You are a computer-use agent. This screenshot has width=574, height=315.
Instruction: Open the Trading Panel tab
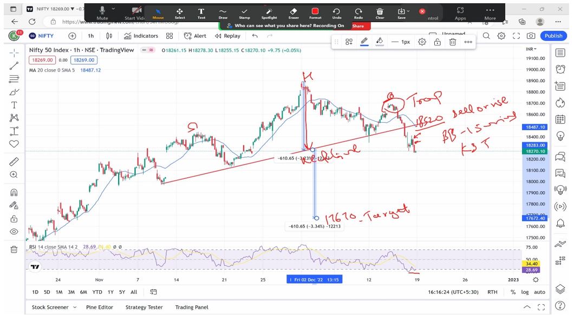[192, 307]
